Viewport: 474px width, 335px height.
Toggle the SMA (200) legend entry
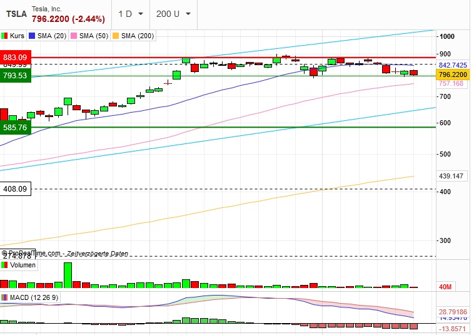tap(133, 36)
